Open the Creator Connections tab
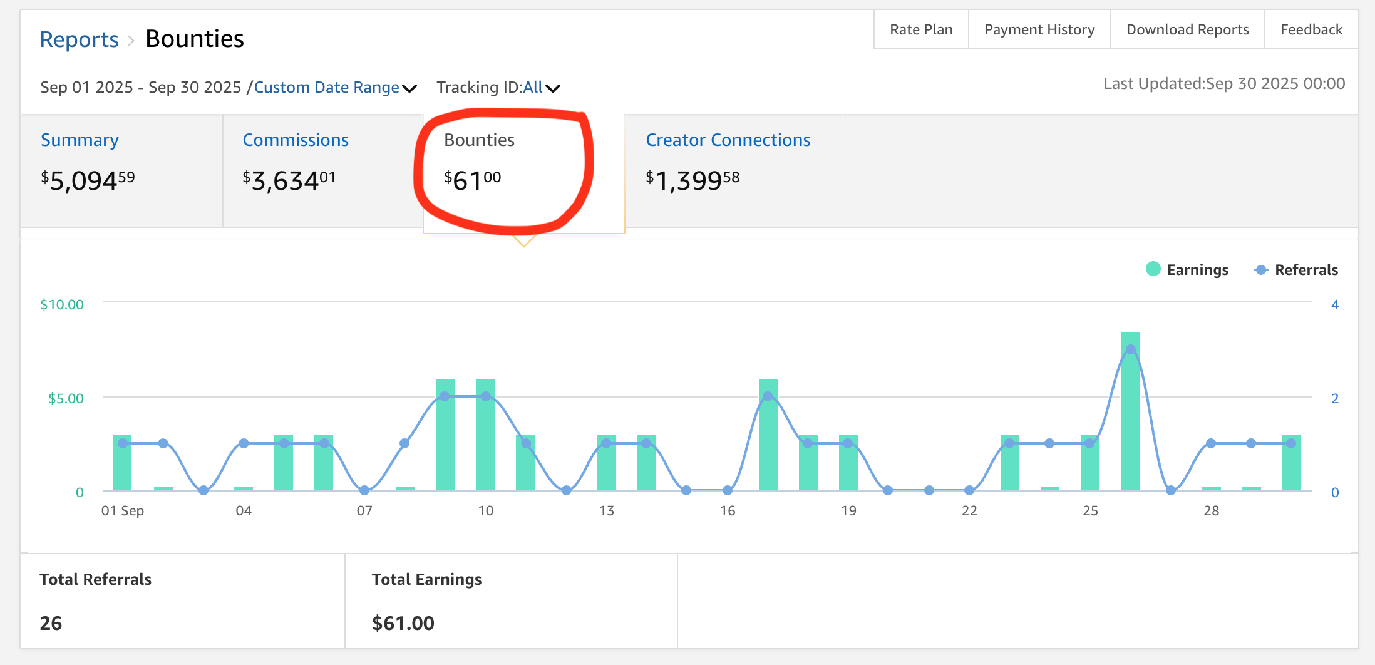Screen dimensions: 1375x665 pyautogui.click(x=728, y=140)
